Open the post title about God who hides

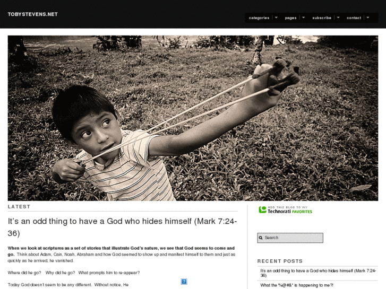(122, 227)
